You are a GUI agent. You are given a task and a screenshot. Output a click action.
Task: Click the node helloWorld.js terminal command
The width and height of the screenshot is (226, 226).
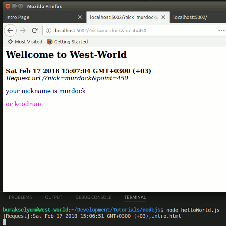pos(193,210)
